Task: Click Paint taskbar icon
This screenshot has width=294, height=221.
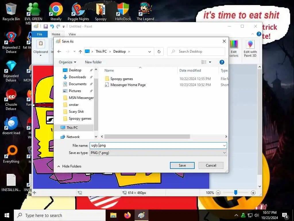Action: point(141,215)
